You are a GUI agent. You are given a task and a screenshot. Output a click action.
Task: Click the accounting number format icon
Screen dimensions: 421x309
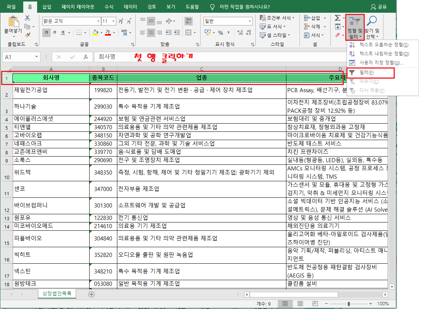pyautogui.click(x=208, y=33)
